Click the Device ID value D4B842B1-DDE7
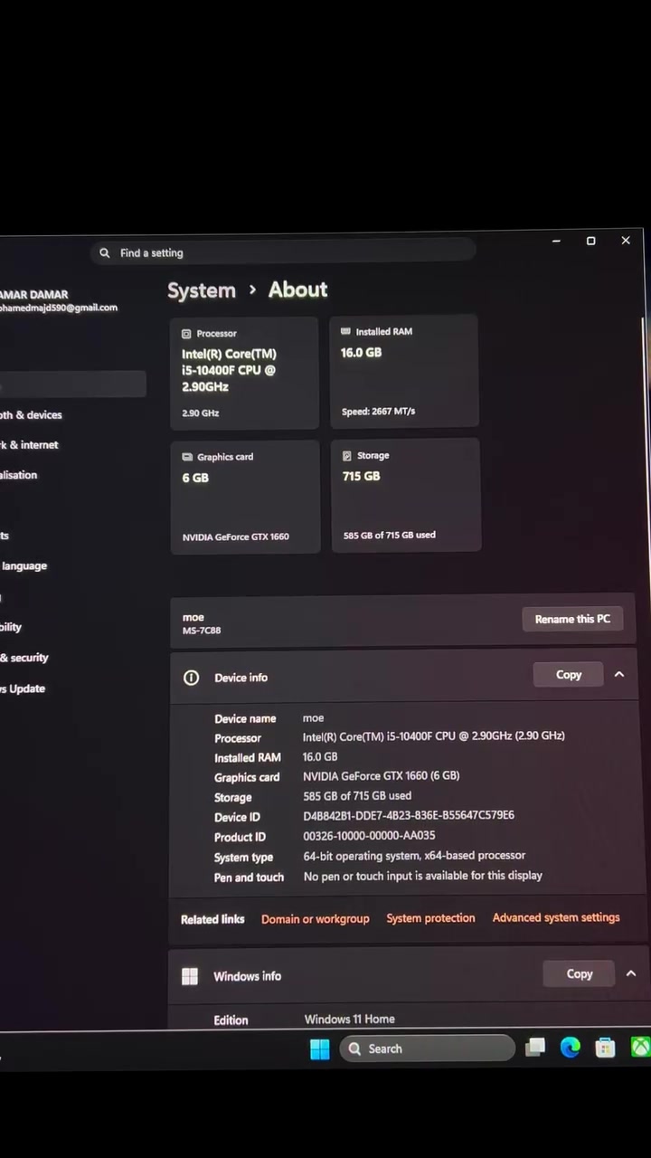The image size is (651, 1158). [x=409, y=815]
